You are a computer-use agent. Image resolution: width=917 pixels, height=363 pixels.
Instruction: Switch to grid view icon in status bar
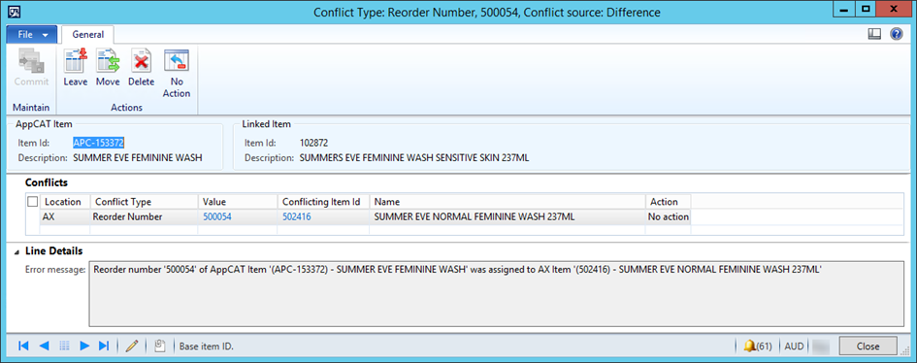click(x=64, y=346)
